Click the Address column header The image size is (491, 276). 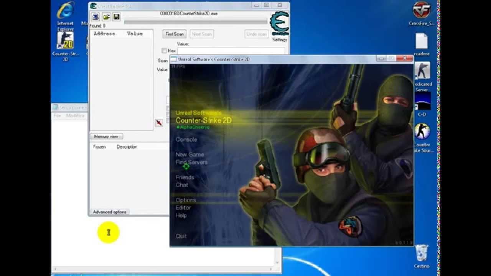click(x=104, y=34)
